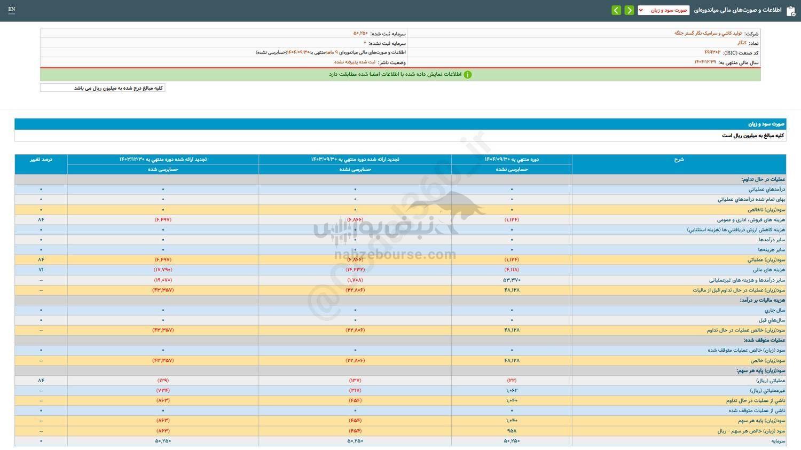Select the سرمایه row value ۵۰,۲۵۰

pos(512,441)
